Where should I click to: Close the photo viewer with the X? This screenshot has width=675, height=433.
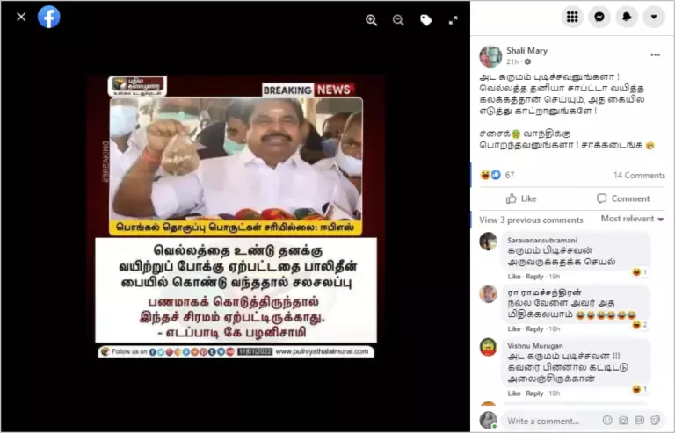point(21,18)
